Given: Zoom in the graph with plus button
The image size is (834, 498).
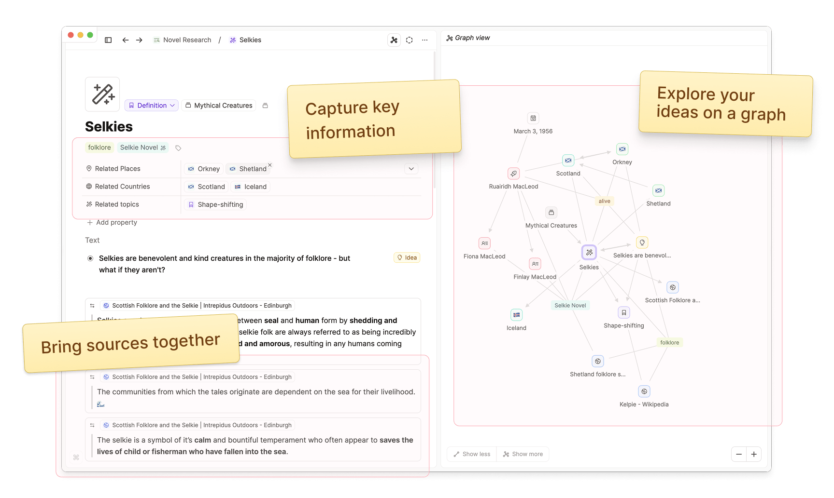Looking at the screenshot, I should tap(754, 454).
